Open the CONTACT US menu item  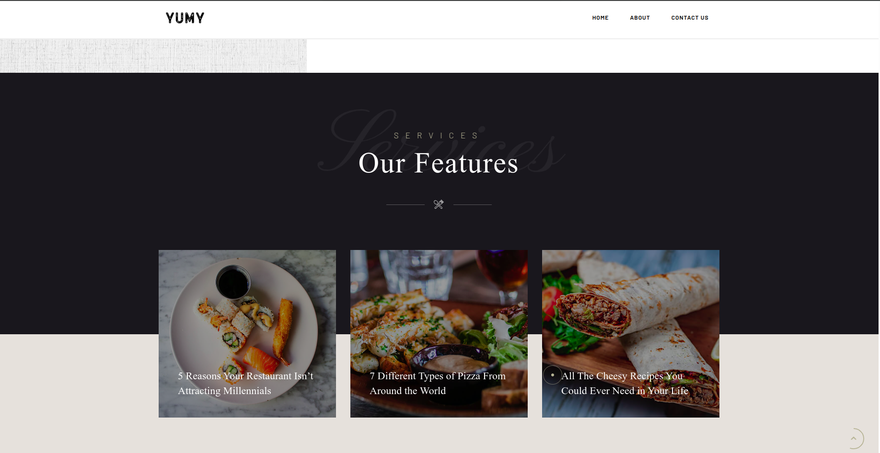(x=690, y=18)
